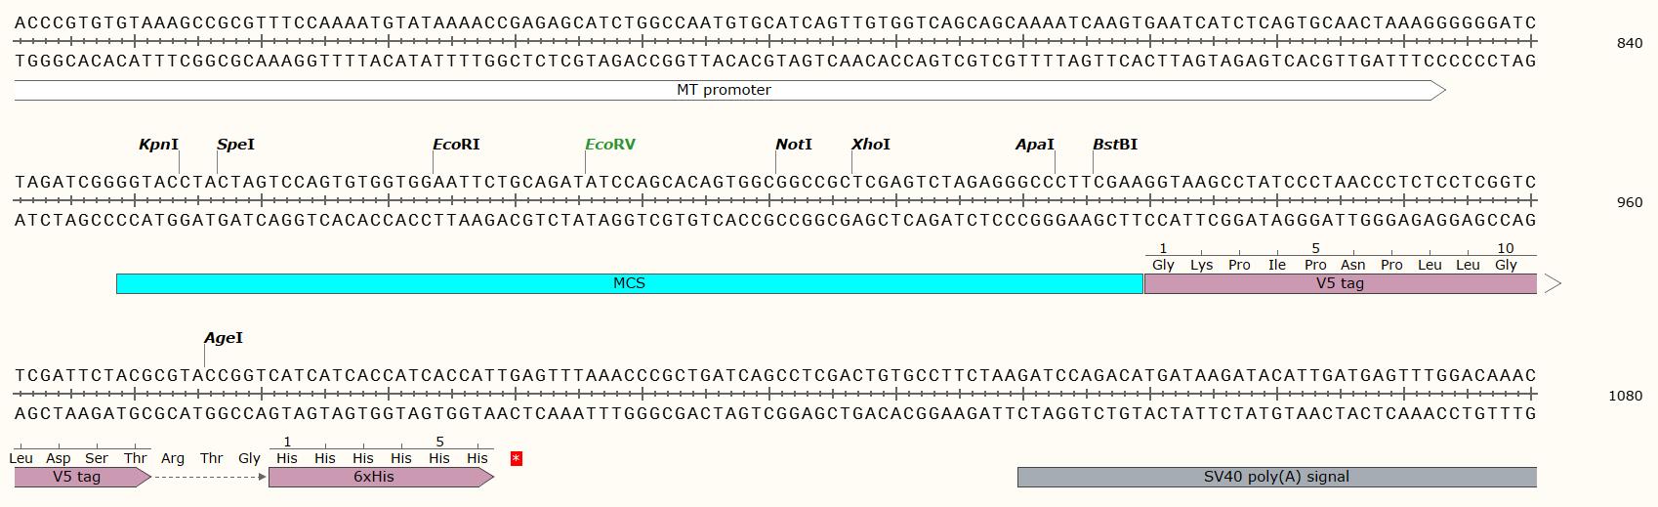The height and width of the screenshot is (507, 1658).
Task: Click the KpnI restriction site label
Action: tap(159, 145)
